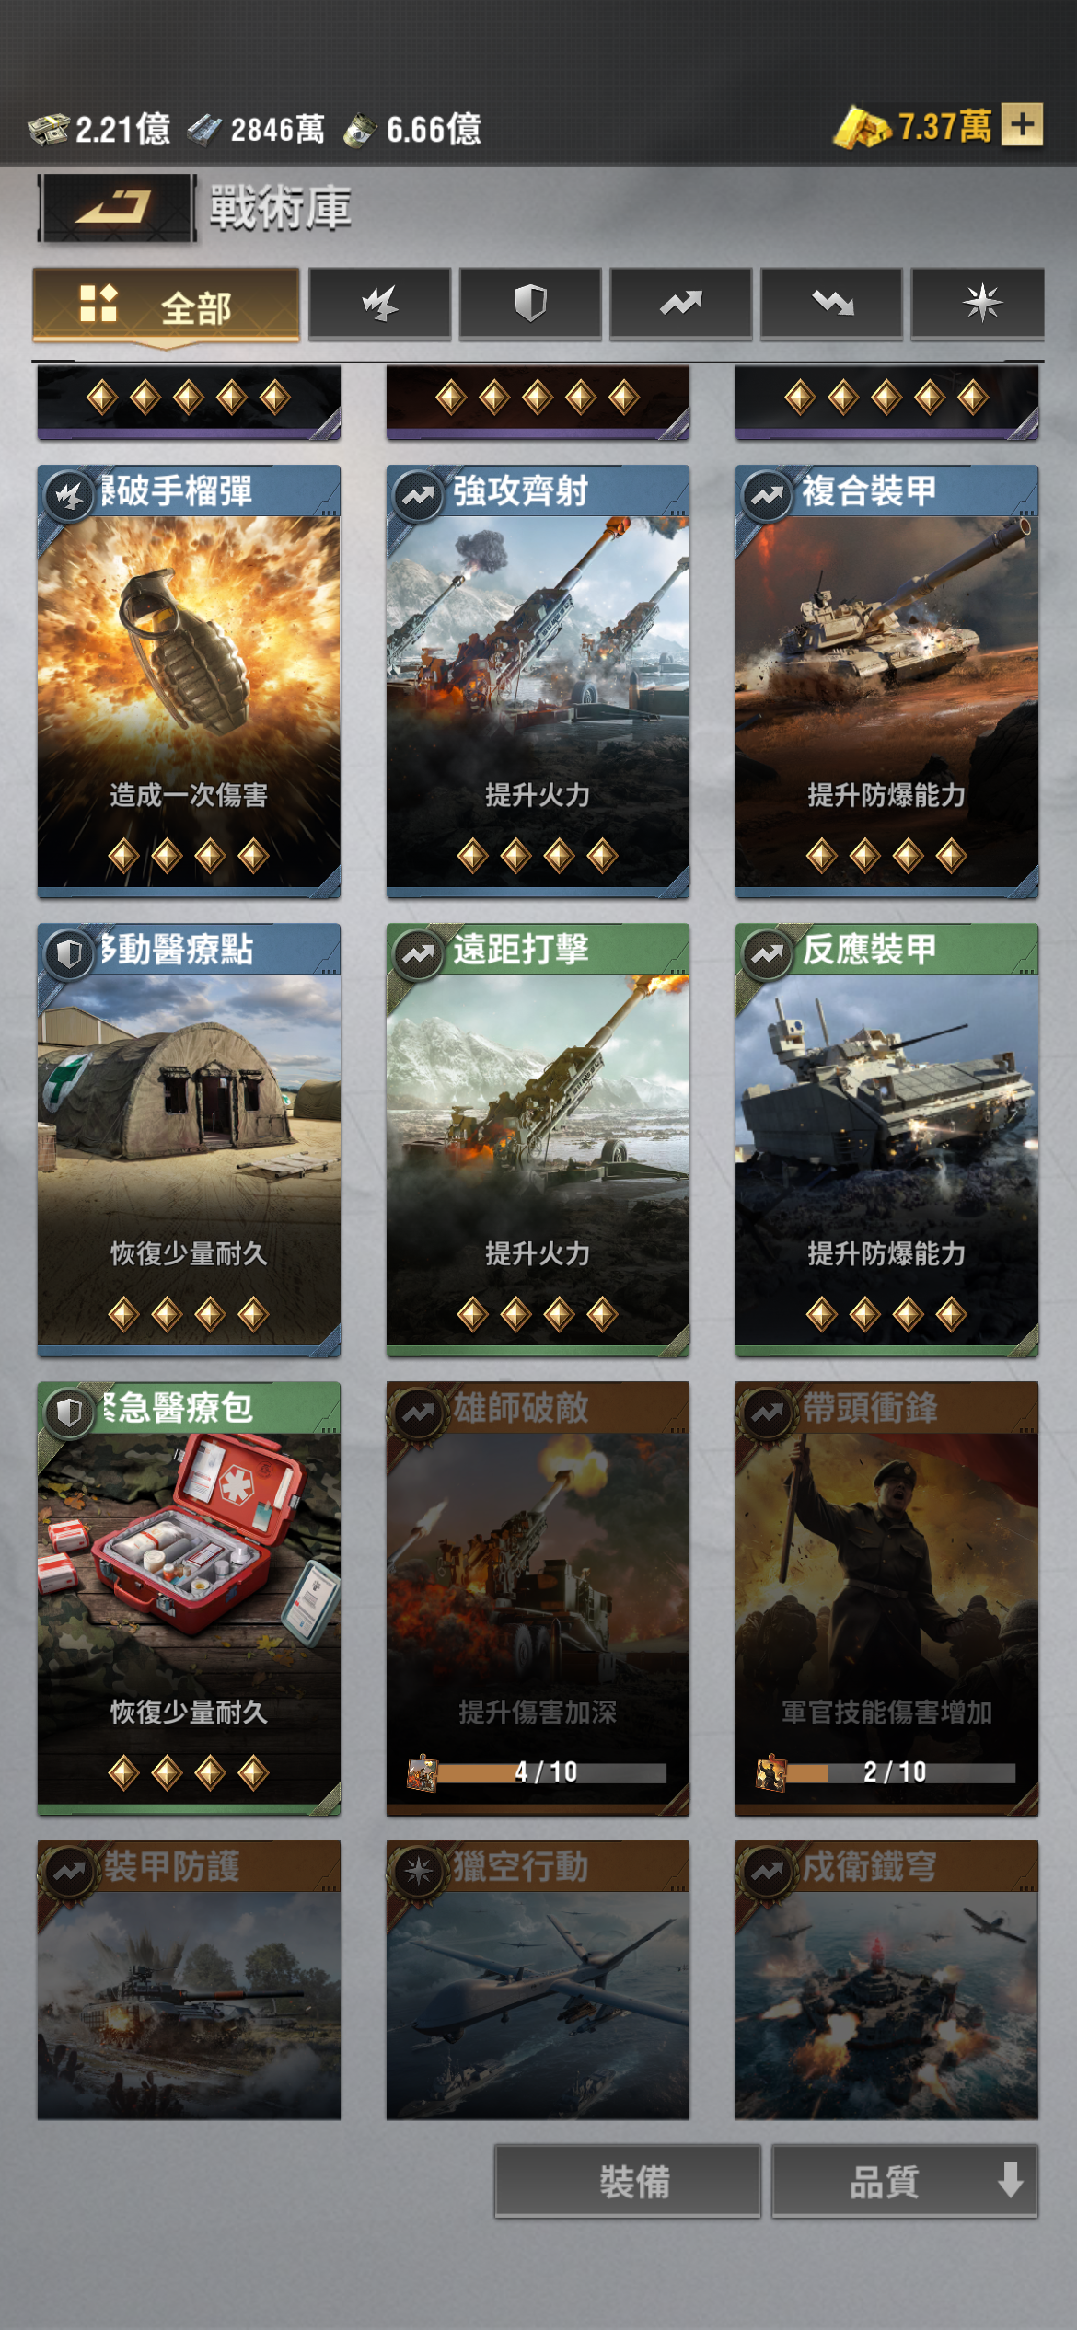Tap the gold bars currency icon

(x=862, y=127)
